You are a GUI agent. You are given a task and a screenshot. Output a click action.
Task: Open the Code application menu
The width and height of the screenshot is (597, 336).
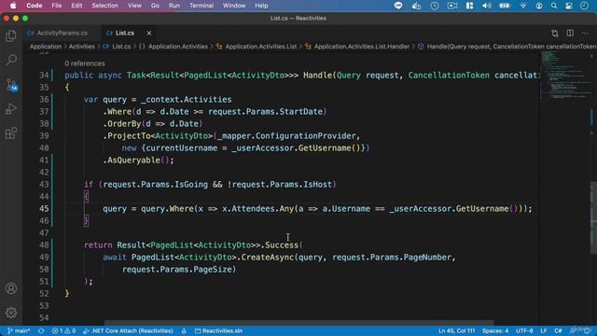coord(35,6)
